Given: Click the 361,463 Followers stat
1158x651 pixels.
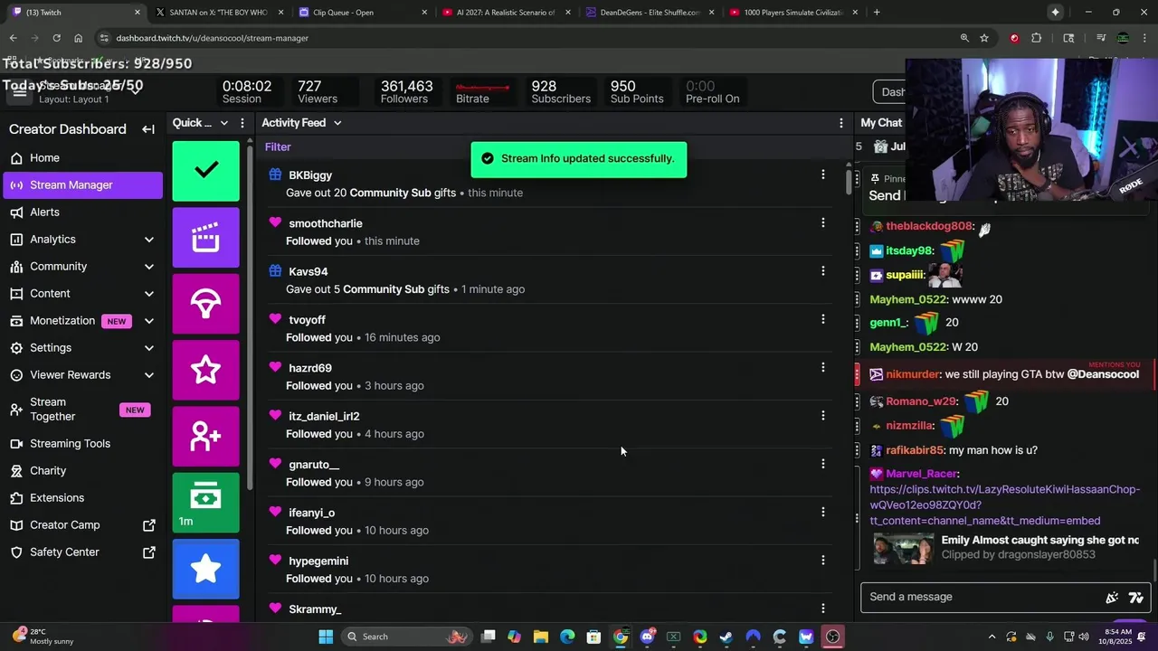Looking at the screenshot, I should tap(406, 92).
